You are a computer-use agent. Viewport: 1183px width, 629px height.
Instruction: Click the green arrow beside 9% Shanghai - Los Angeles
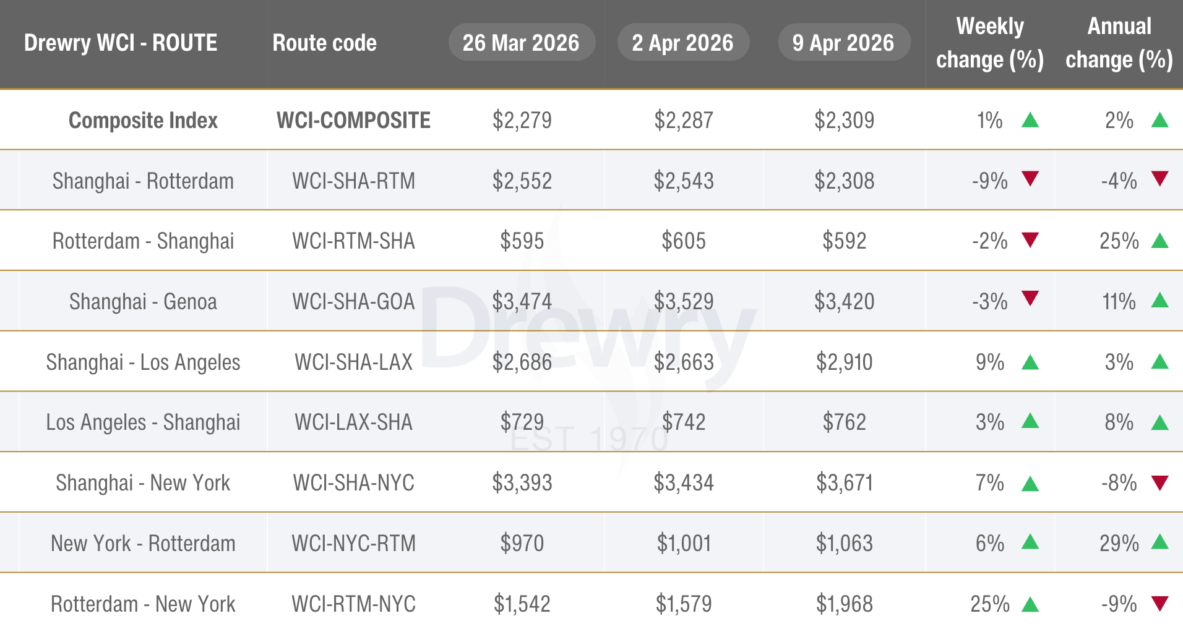point(1030,361)
